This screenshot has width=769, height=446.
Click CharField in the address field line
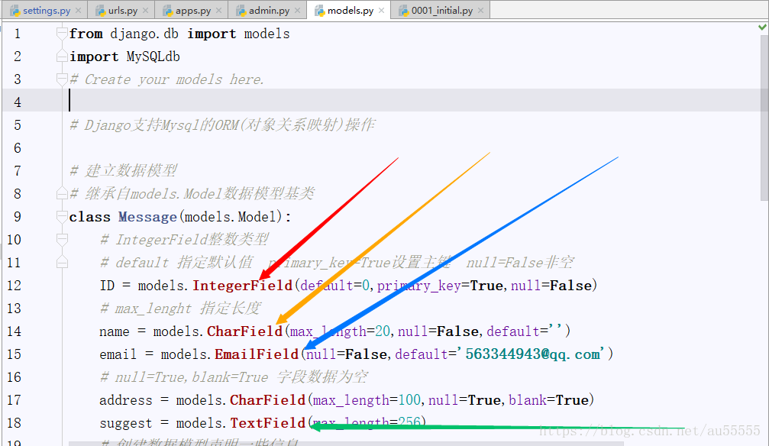[268, 400]
